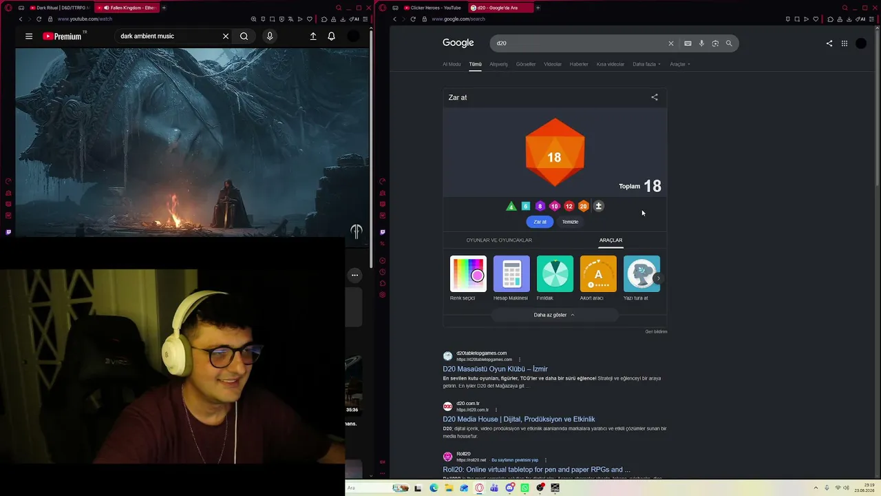Open the Fırıldak spinner tool
Image resolution: width=881 pixels, height=496 pixels.
tap(555, 278)
